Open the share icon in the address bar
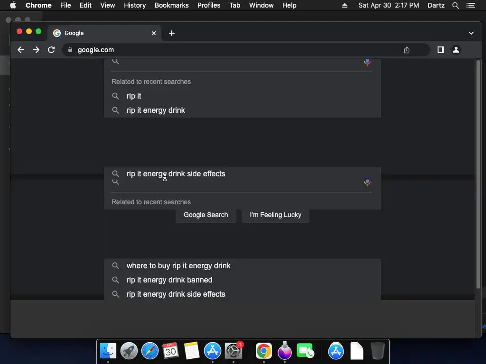The width and height of the screenshot is (486, 364). (x=407, y=50)
